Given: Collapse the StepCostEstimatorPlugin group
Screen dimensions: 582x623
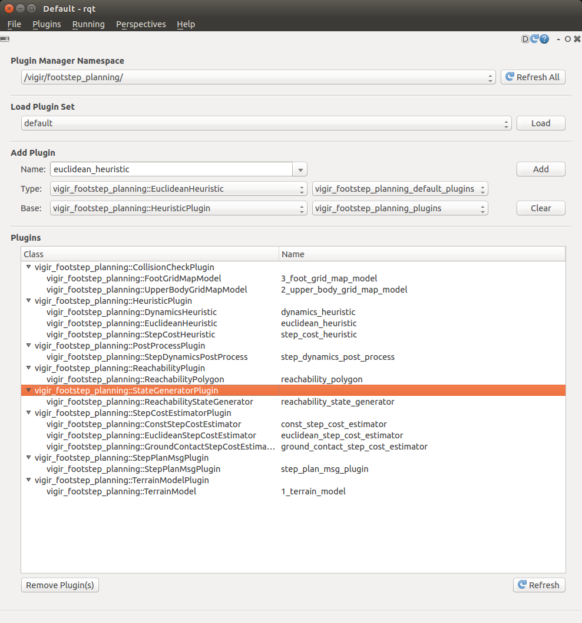Looking at the screenshot, I should point(28,413).
